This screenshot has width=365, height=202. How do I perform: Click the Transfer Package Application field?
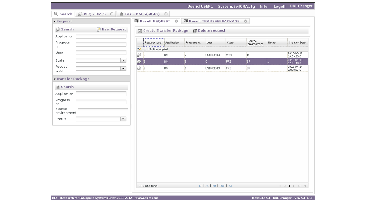coord(101,94)
